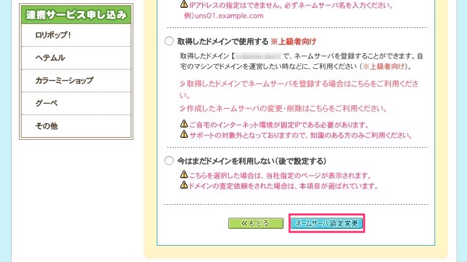Open link 取得したドメインでネームサーバを登録する場合はこちら
Image resolution: width=467 pixels, height=262 pixels.
[x=299, y=89]
